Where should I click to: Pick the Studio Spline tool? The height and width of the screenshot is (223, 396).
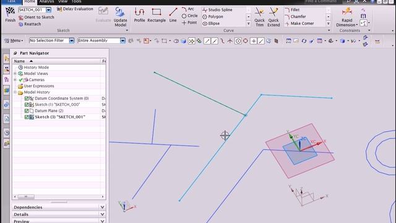pos(217,10)
